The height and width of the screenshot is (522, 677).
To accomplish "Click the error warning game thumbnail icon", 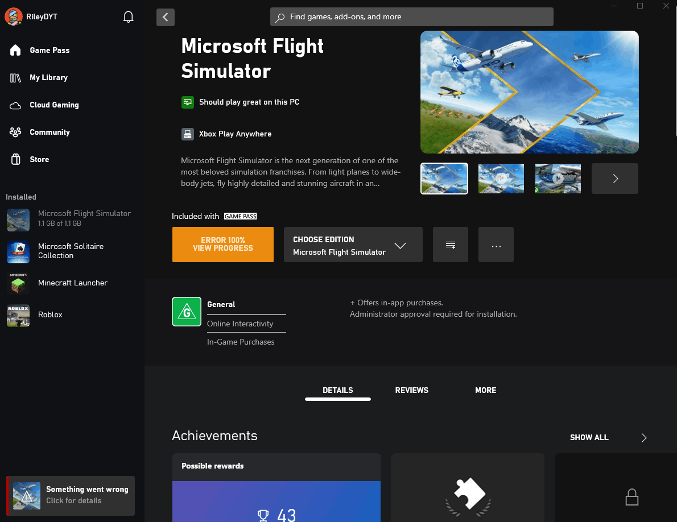I will click(x=27, y=496).
